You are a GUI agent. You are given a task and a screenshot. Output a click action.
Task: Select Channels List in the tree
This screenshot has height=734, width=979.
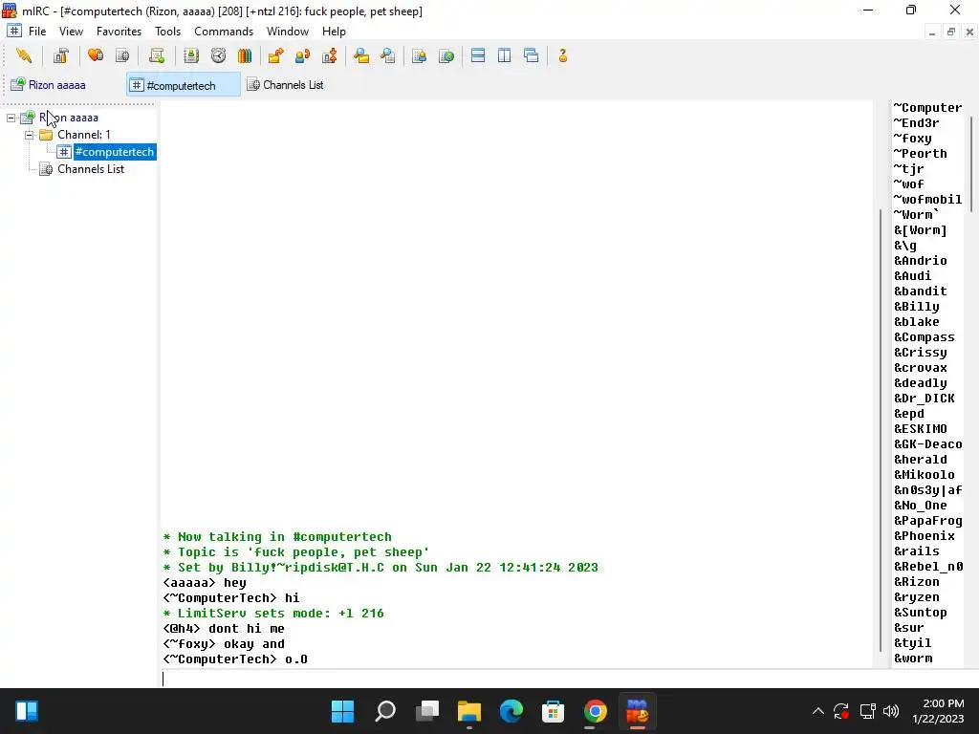coord(91,169)
